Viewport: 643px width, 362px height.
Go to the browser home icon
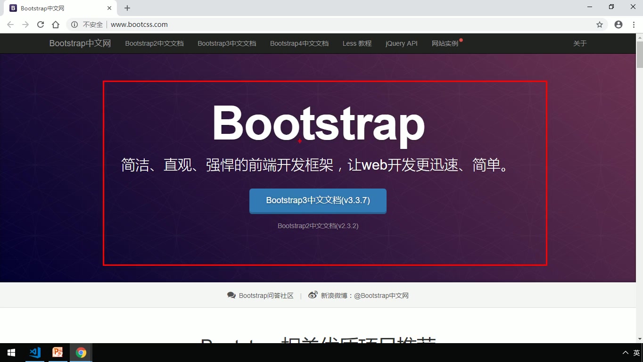pos(56,25)
